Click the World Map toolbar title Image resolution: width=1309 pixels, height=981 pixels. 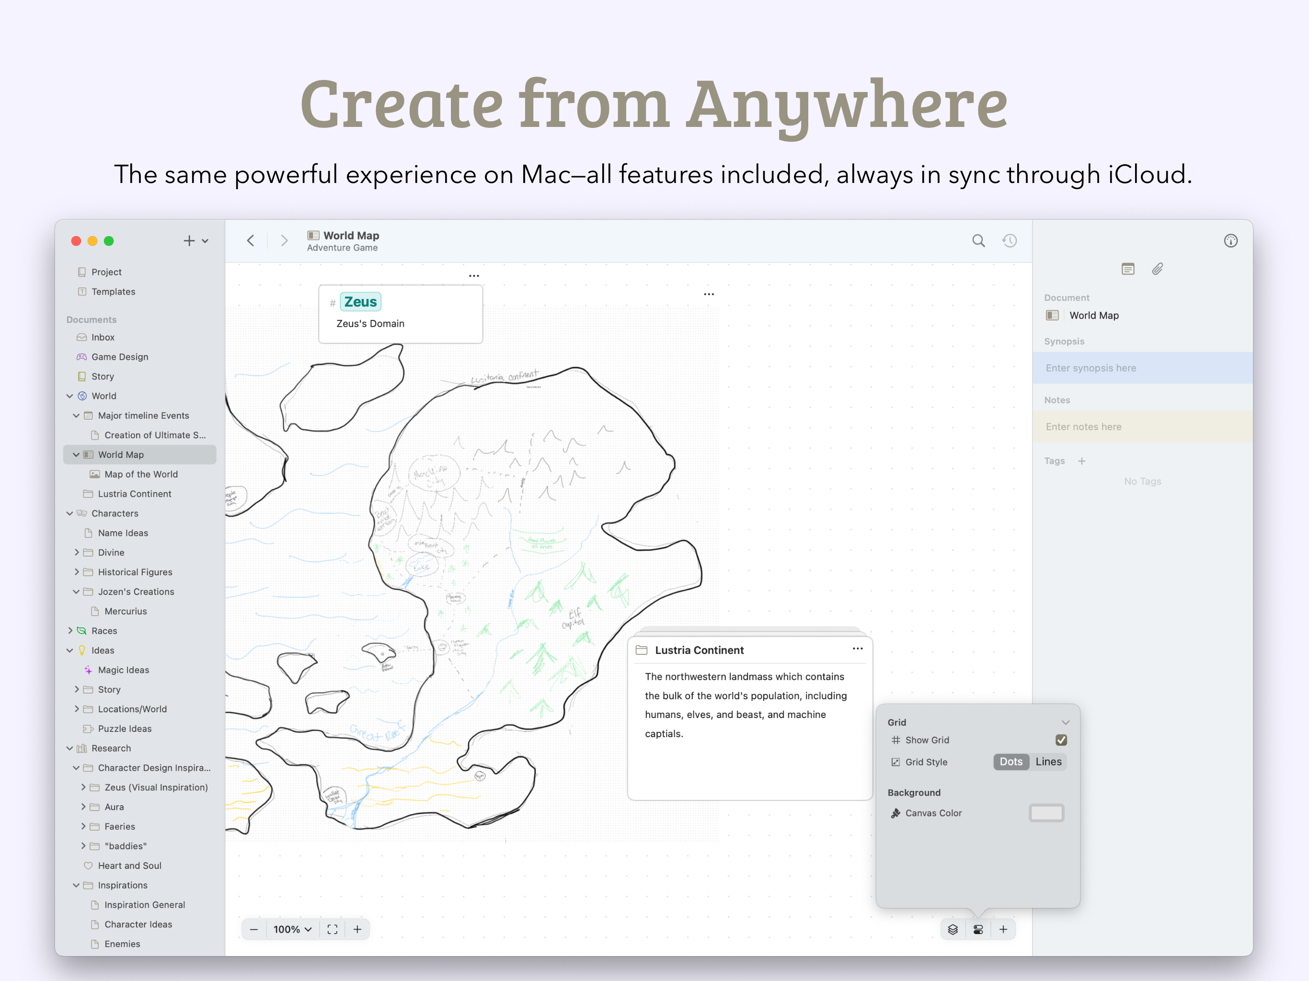point(351,236)
